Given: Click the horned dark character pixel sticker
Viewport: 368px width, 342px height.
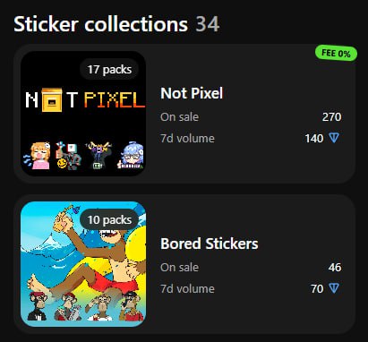Looking at the screenshot, I should point(98,156).
